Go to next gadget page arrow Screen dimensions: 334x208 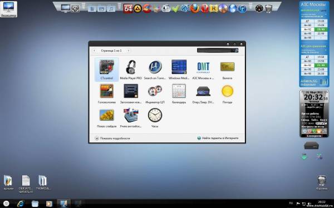[x=128, y=51]
